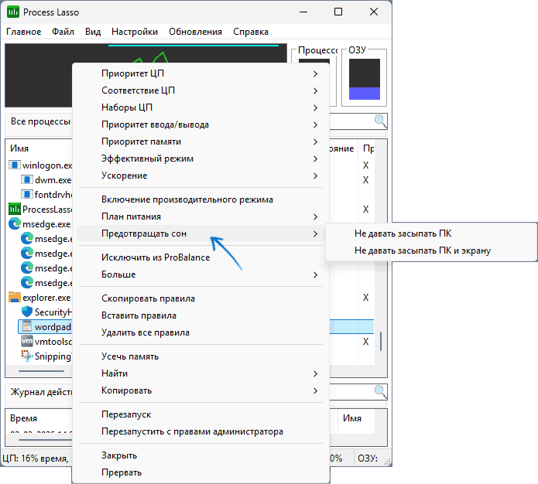Click the SnippingTool scissors icon
The image size is (538, 484).
[27, 356]
